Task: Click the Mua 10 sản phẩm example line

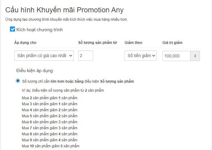Action: coord(51,146)
